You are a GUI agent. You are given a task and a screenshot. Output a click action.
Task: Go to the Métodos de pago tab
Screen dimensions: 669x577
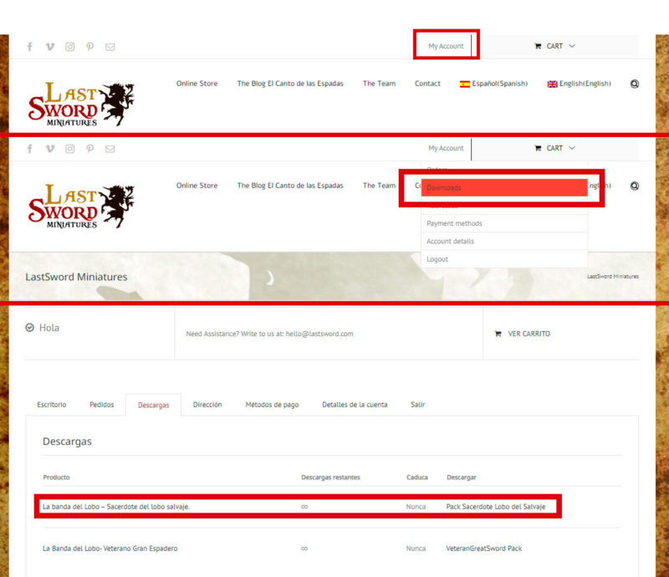[272, 405]
